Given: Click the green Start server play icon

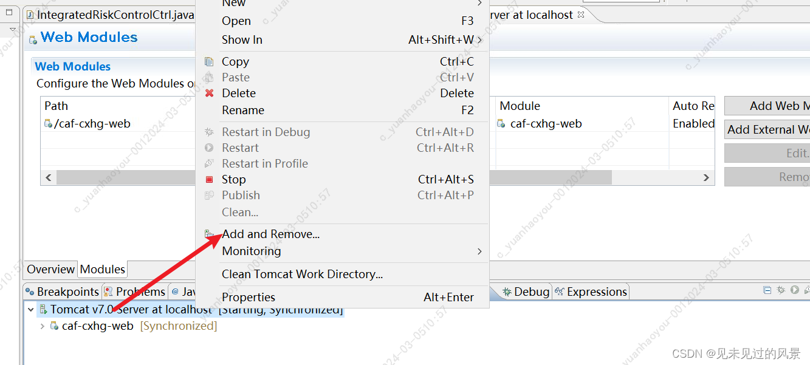Looking at the screenshot, I should pos(794,290).
